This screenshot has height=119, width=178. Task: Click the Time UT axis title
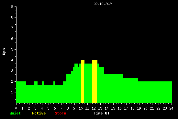click(x=102, y=113)
